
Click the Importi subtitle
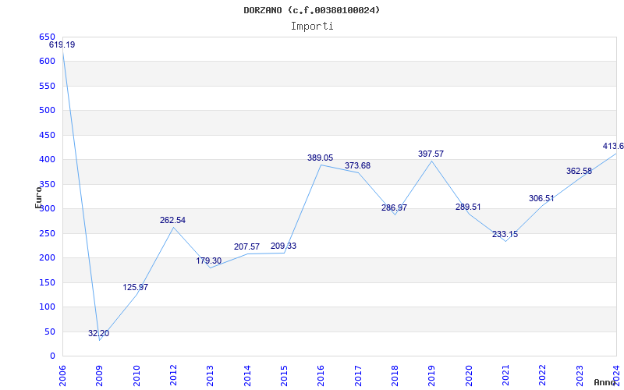pyautogui.click(x=312, y=27)
